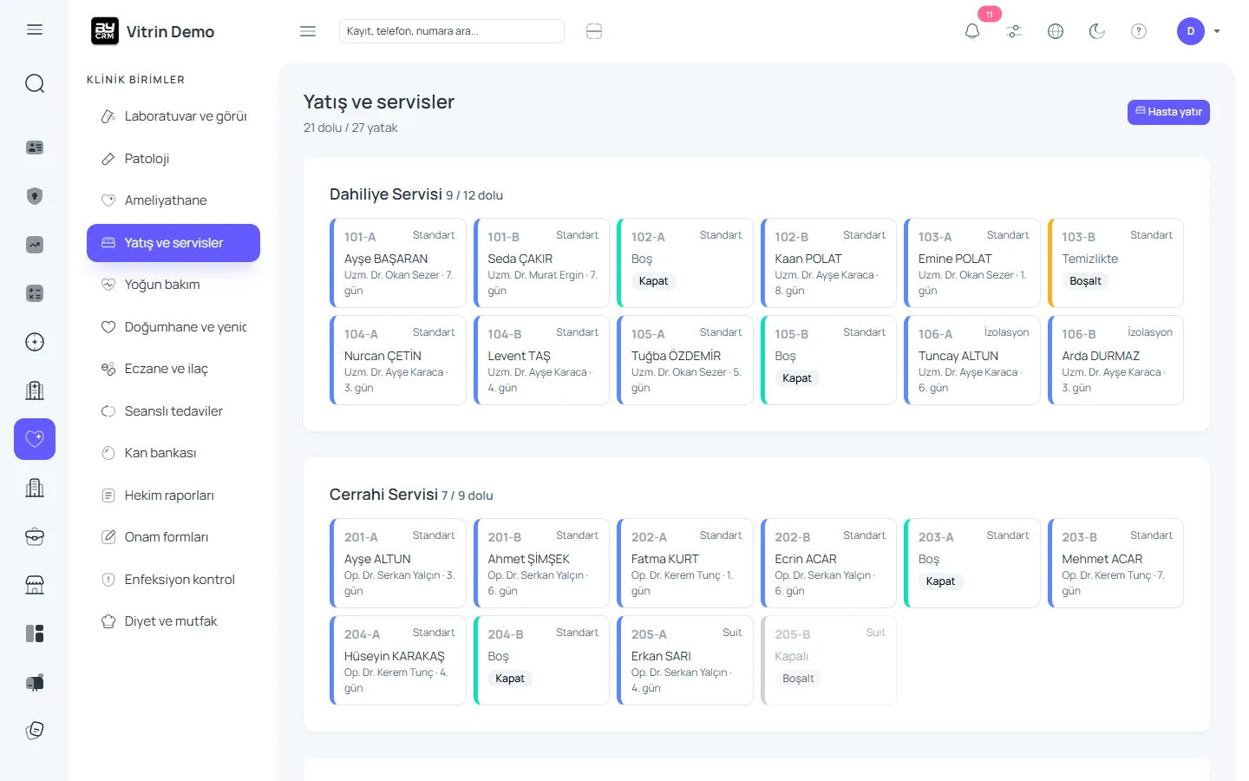Navigate to Eczane ve ilaç
Image resolution: width=1249 pixels, height=781 pixels.
[x=173, y=369]
